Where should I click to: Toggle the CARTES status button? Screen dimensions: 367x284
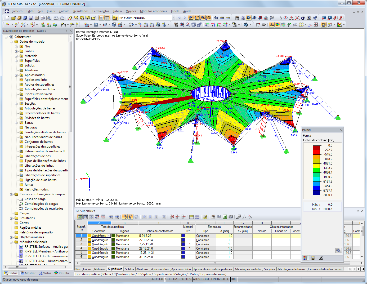point(185,279)
